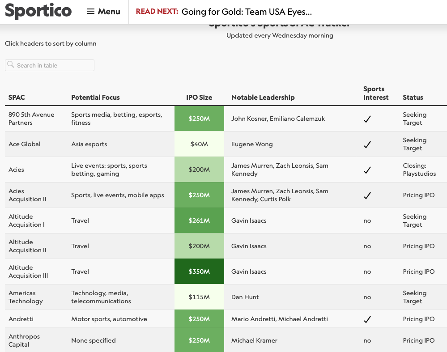Click the Sportico logo
Screen dimensions: 447x352
[38, 11]
